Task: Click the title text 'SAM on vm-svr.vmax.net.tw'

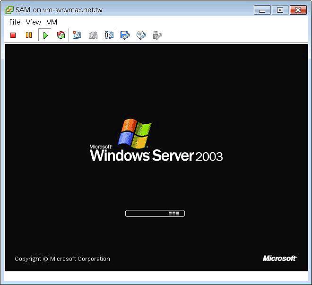Action: (59, 10)
